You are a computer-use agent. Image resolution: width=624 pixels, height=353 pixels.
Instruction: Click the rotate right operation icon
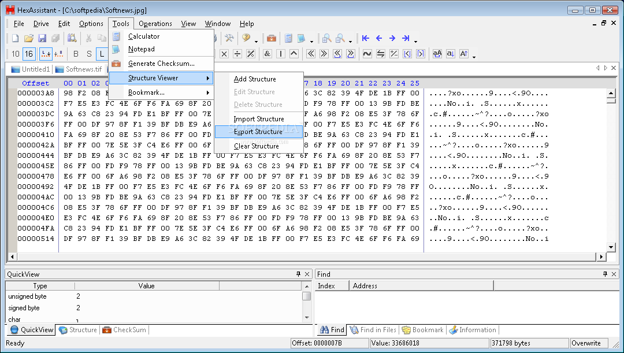coord(351,54)
